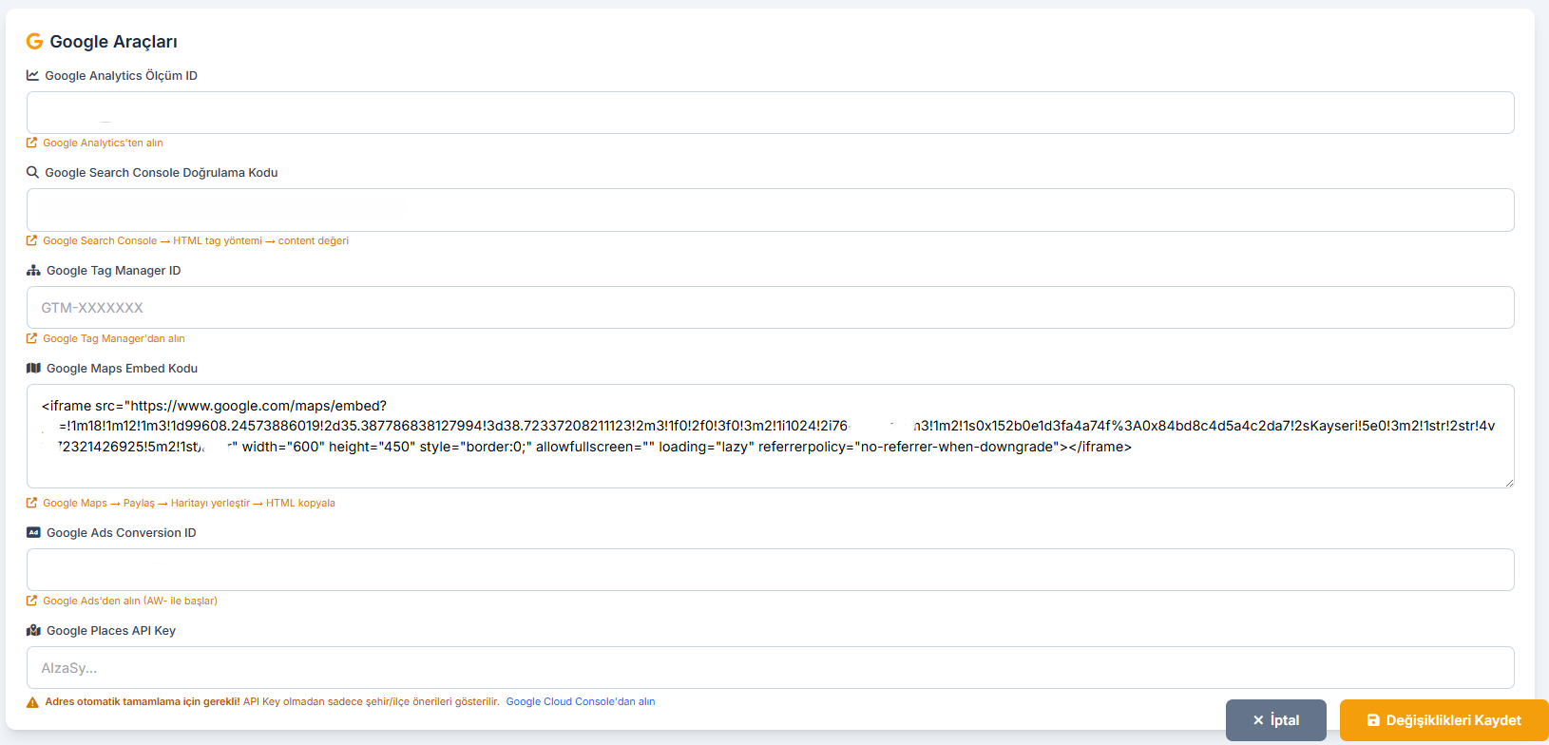Screen dimensions: 1549x745
Task: Click the warning triangle icon near address notice
Action: point(32,702)
